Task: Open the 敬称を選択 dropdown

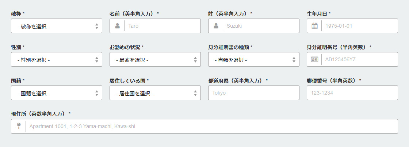Action: click(x=57, y=26)
